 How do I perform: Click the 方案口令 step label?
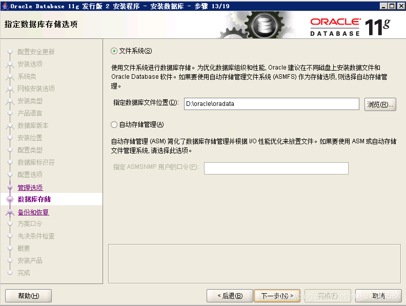[x=30, y=224]
